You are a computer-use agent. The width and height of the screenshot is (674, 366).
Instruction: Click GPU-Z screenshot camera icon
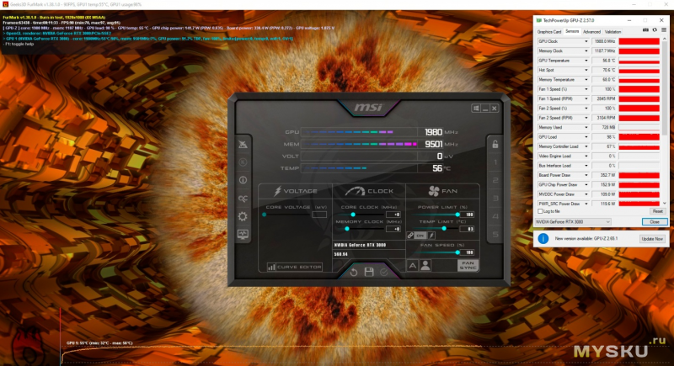click(645, 30)
